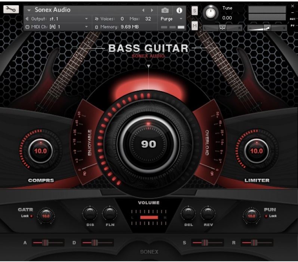This screenshot has height=262, width=298.
Task: Minimize the instrument with the dash button
Action: (292, 13)
